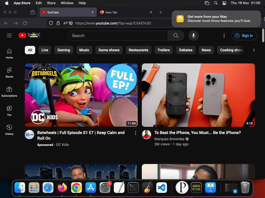The width and height of the screenshot is (265, 198).
Task: Click the DC Kids sponsor name link
Action: (x=62, y=145)
